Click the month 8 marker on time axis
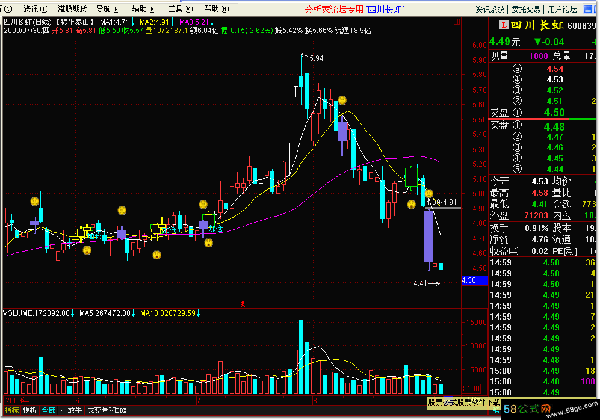 point(315,401)
